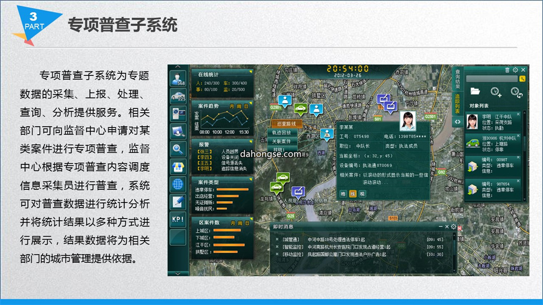This screenshot has width=543, height=305.
Task: Select vehicle card 浙D0986 杭州中队
Action: click(x=493, y=144)
